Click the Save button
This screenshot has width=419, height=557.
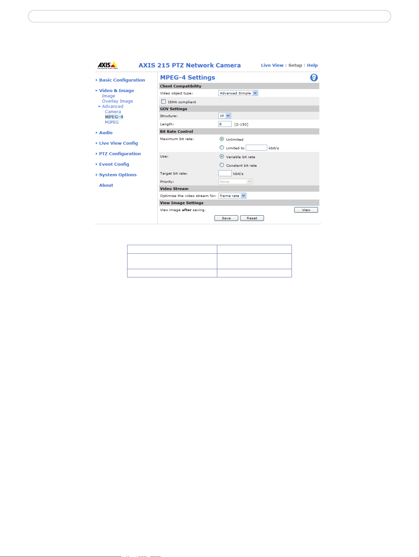[x=226, y=218]
